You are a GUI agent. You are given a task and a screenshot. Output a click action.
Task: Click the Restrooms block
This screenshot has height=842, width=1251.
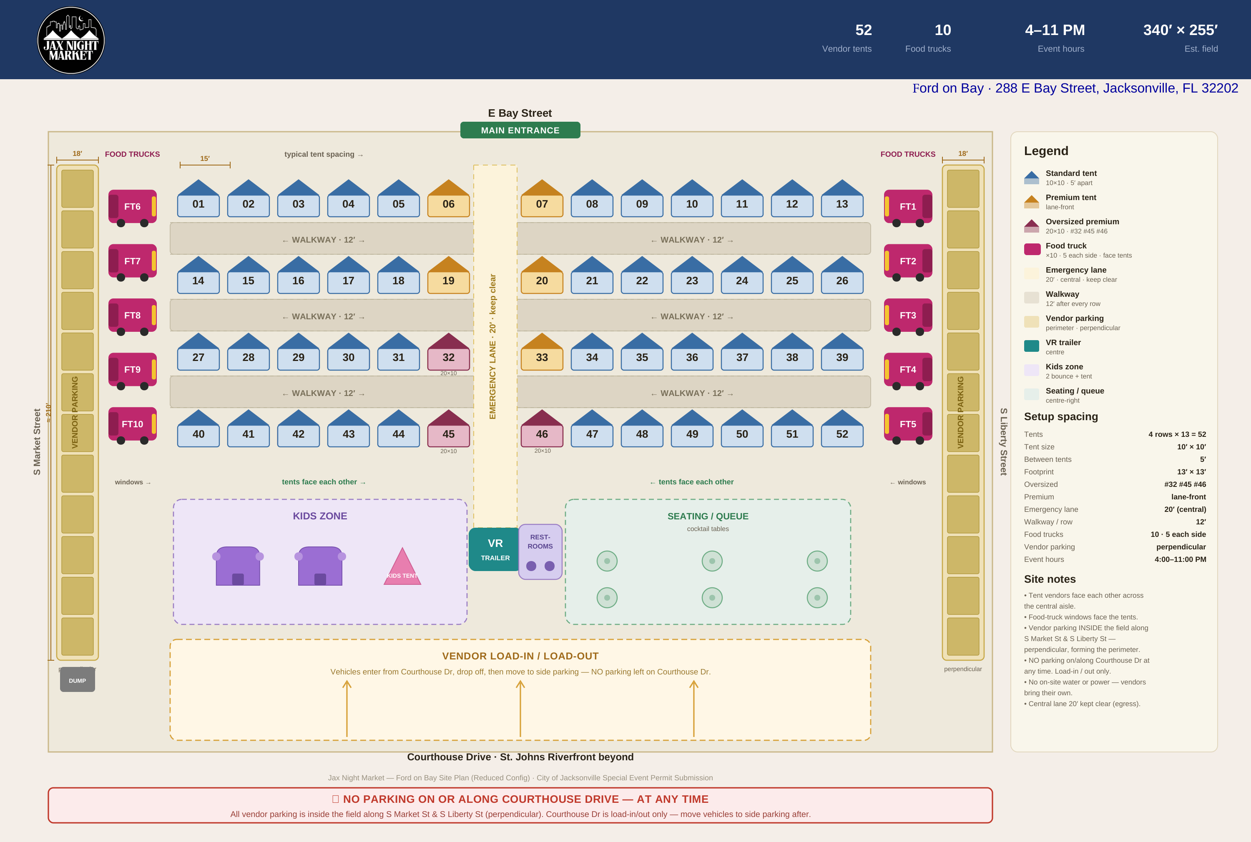pyautogui.click(x=540, y=551)
